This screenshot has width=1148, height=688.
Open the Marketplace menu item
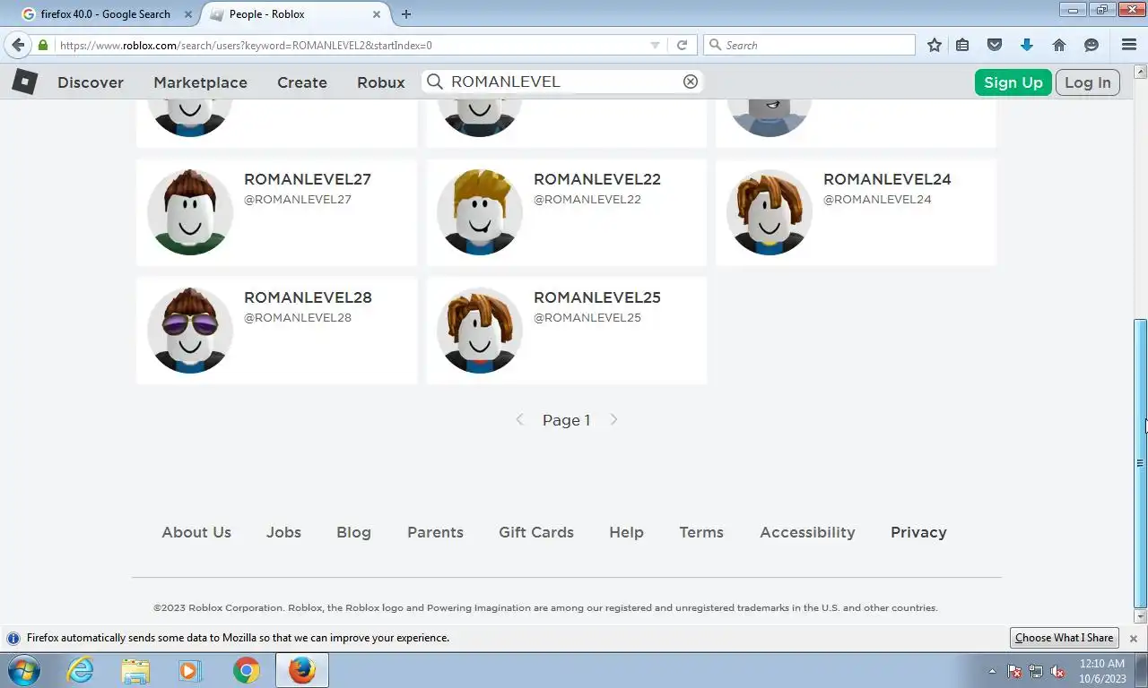[x=200, y=82]
